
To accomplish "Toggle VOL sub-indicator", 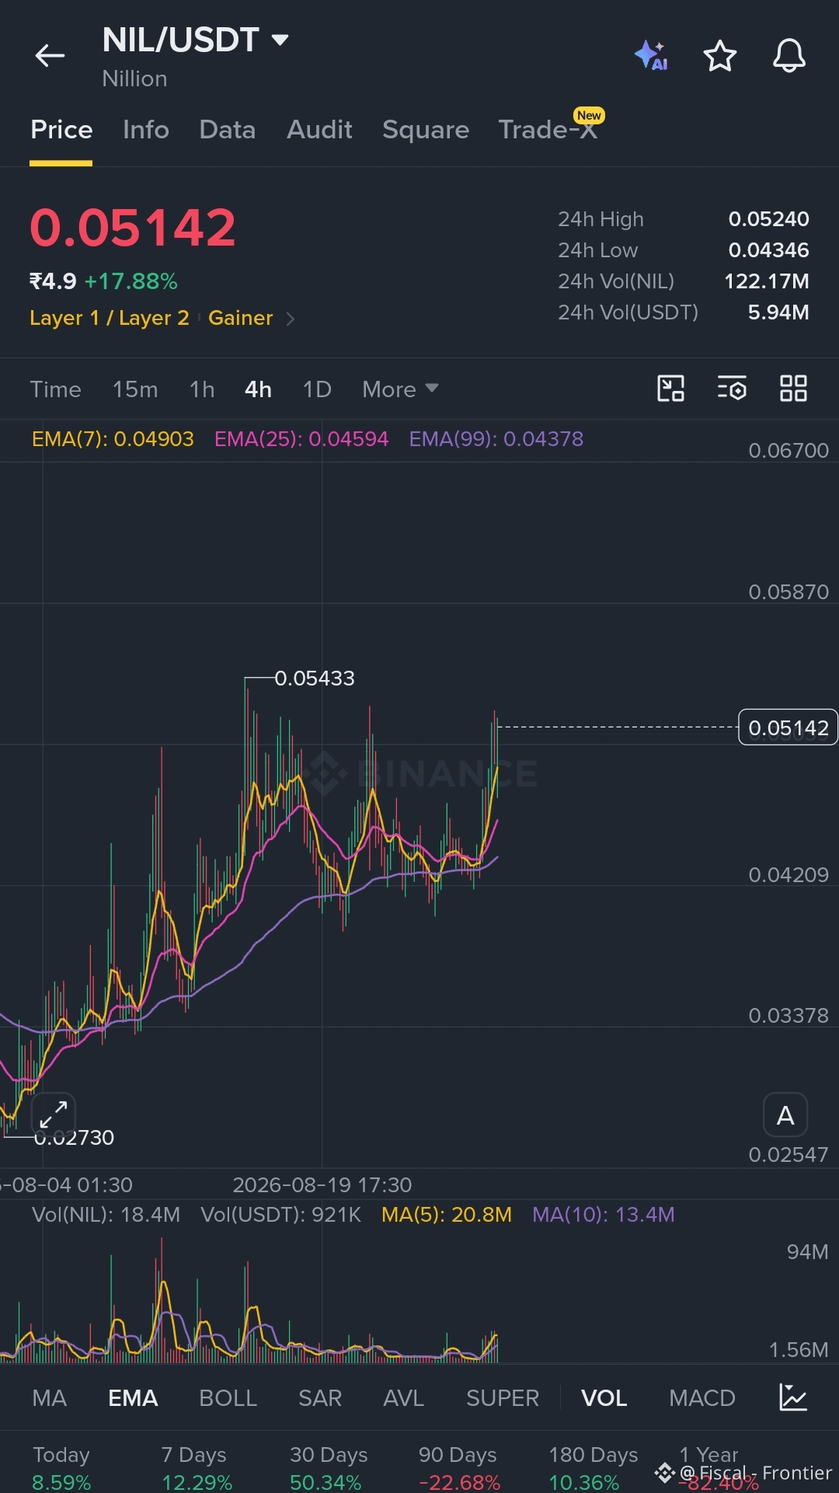I will tap(604, 1398).
